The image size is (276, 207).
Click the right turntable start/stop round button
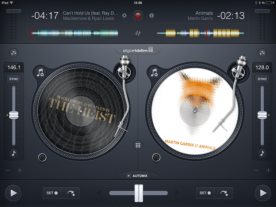coord(156,157)
